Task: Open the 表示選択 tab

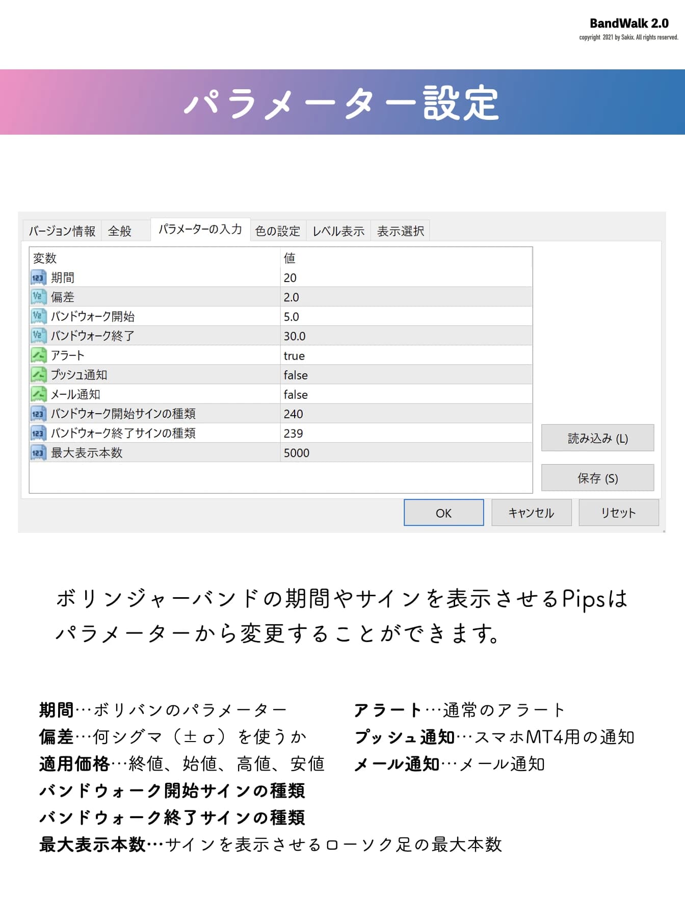Action: click(x=401, y=231)
